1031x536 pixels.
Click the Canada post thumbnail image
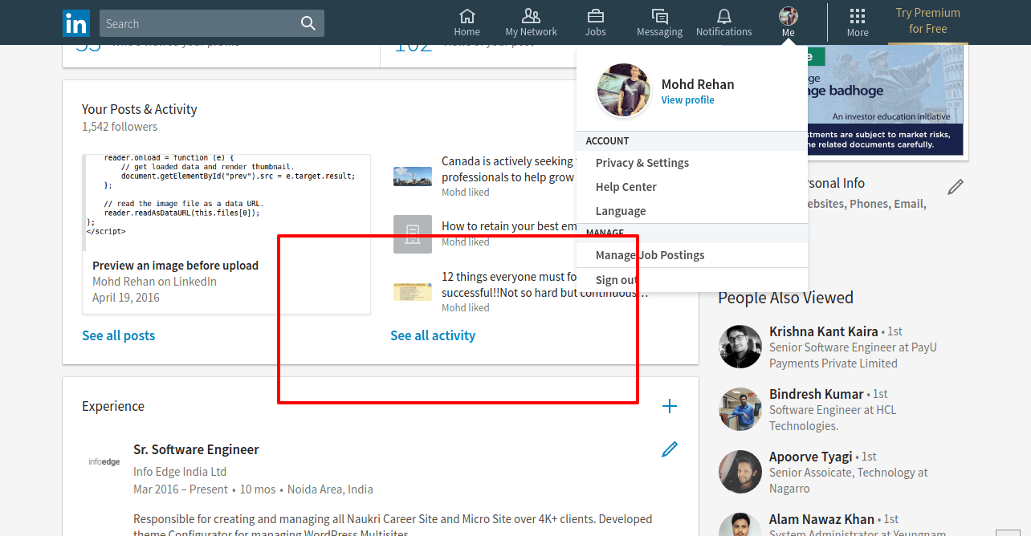pos(413,177)
